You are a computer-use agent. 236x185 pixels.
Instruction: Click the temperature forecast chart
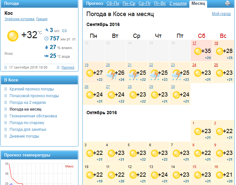(x=39, y=173)
